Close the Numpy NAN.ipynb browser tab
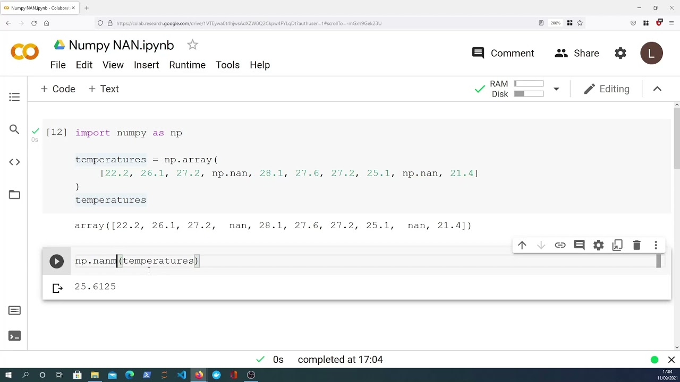This screenshot has width=680, height=382. [x=73, y=8]
